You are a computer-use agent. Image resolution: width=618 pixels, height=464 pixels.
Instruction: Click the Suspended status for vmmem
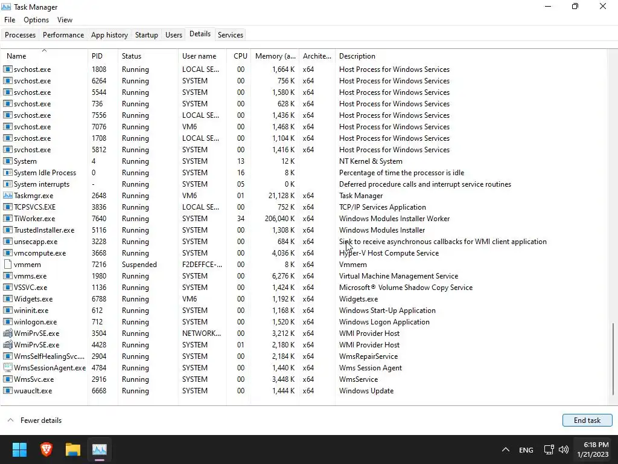click(x=139, y=265)
